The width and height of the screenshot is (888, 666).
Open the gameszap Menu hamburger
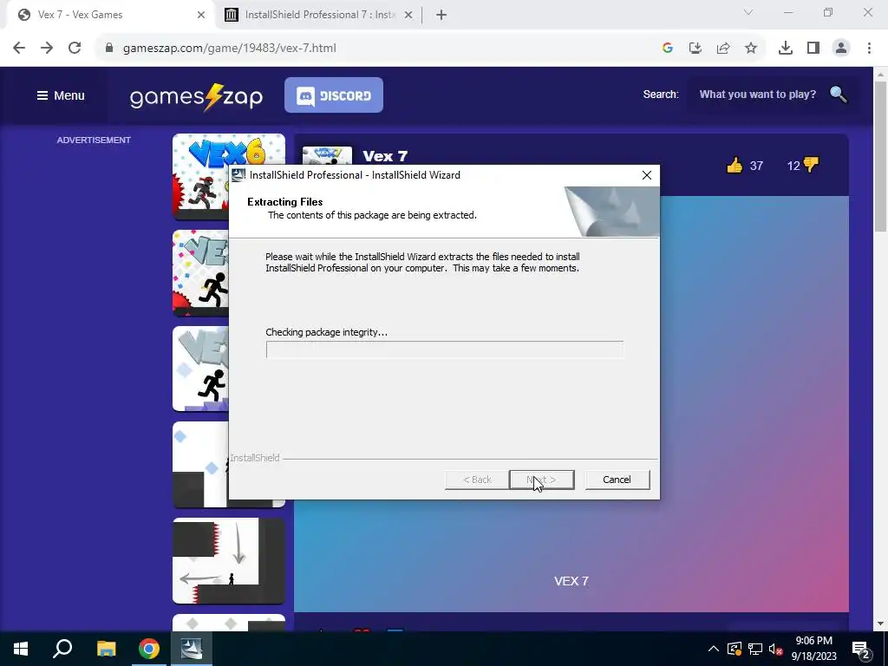pyautogui.click(x=61, y=95)
